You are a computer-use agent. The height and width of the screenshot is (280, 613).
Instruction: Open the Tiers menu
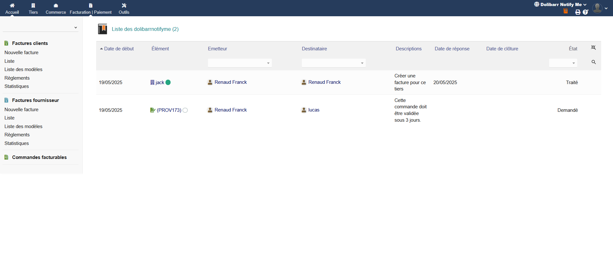click(x=33, y=8)
